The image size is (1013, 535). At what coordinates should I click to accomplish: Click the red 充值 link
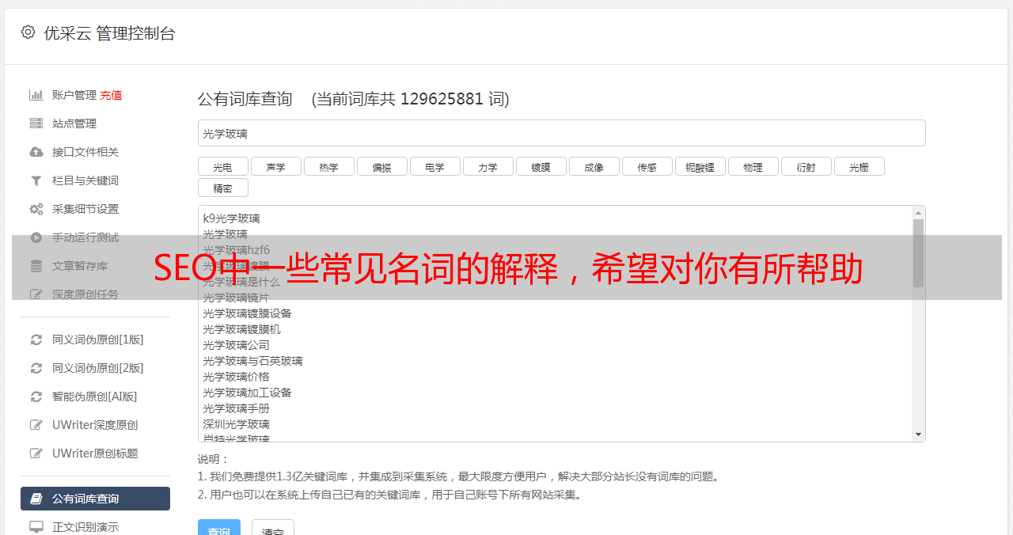click(111, 95)
